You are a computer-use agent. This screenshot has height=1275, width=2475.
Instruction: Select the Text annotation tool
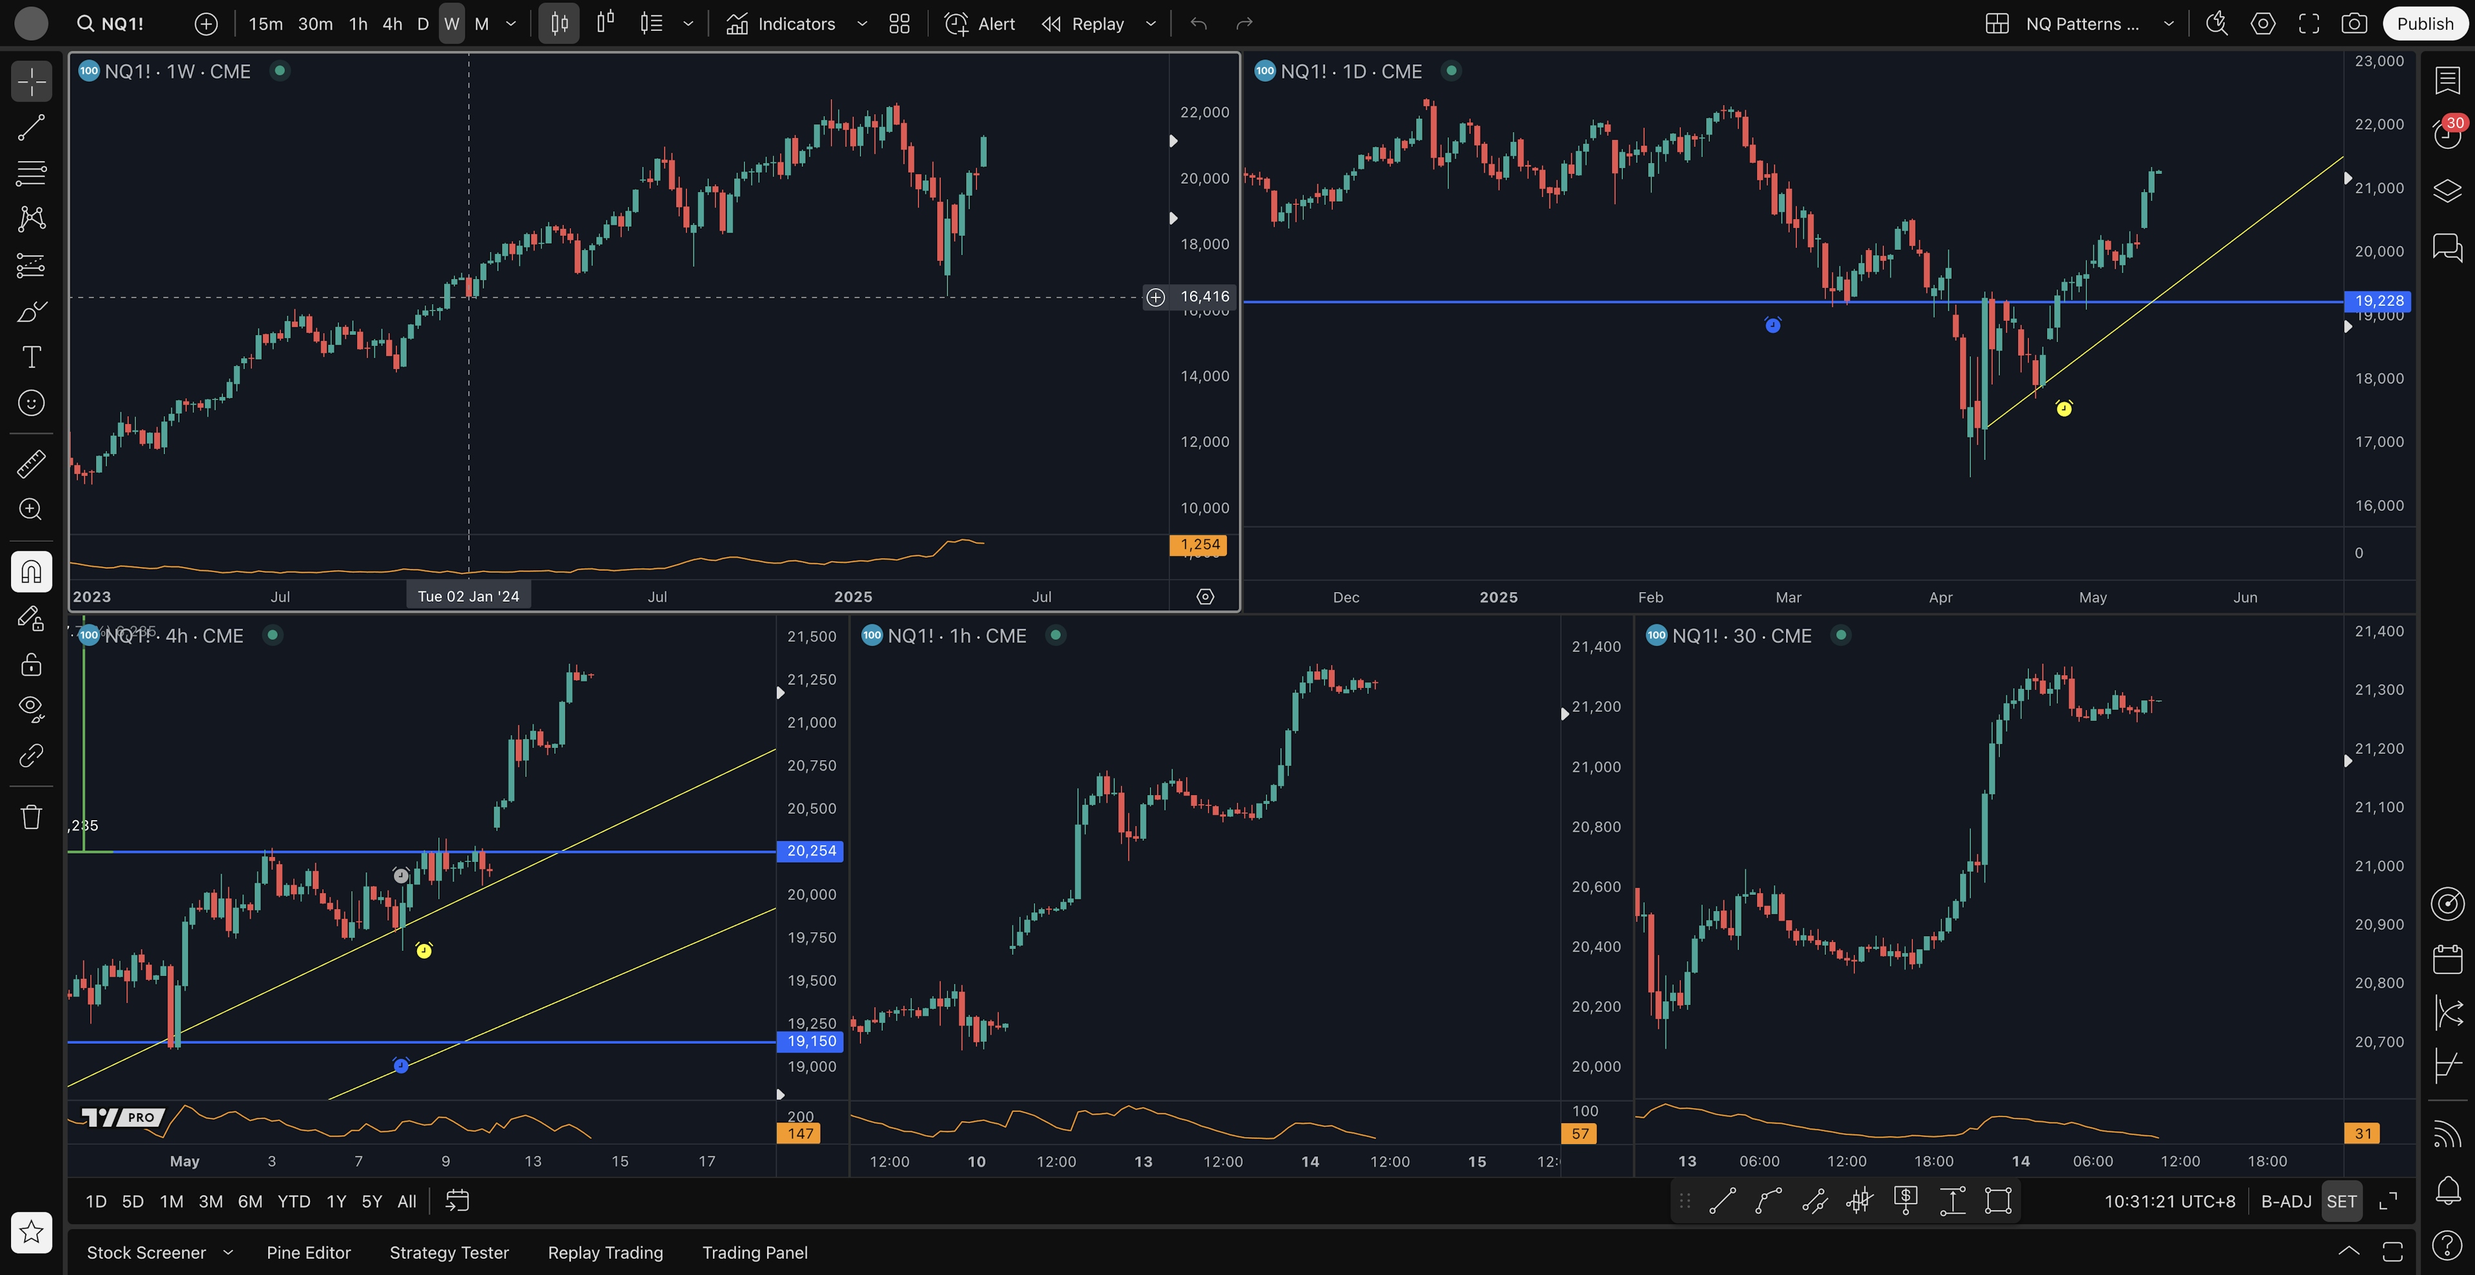[x=31, y=357]
